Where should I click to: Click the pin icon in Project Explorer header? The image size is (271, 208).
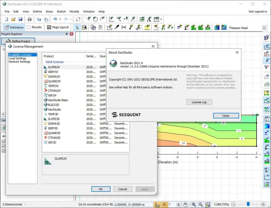pyautogui.click(x=67, y=34)
